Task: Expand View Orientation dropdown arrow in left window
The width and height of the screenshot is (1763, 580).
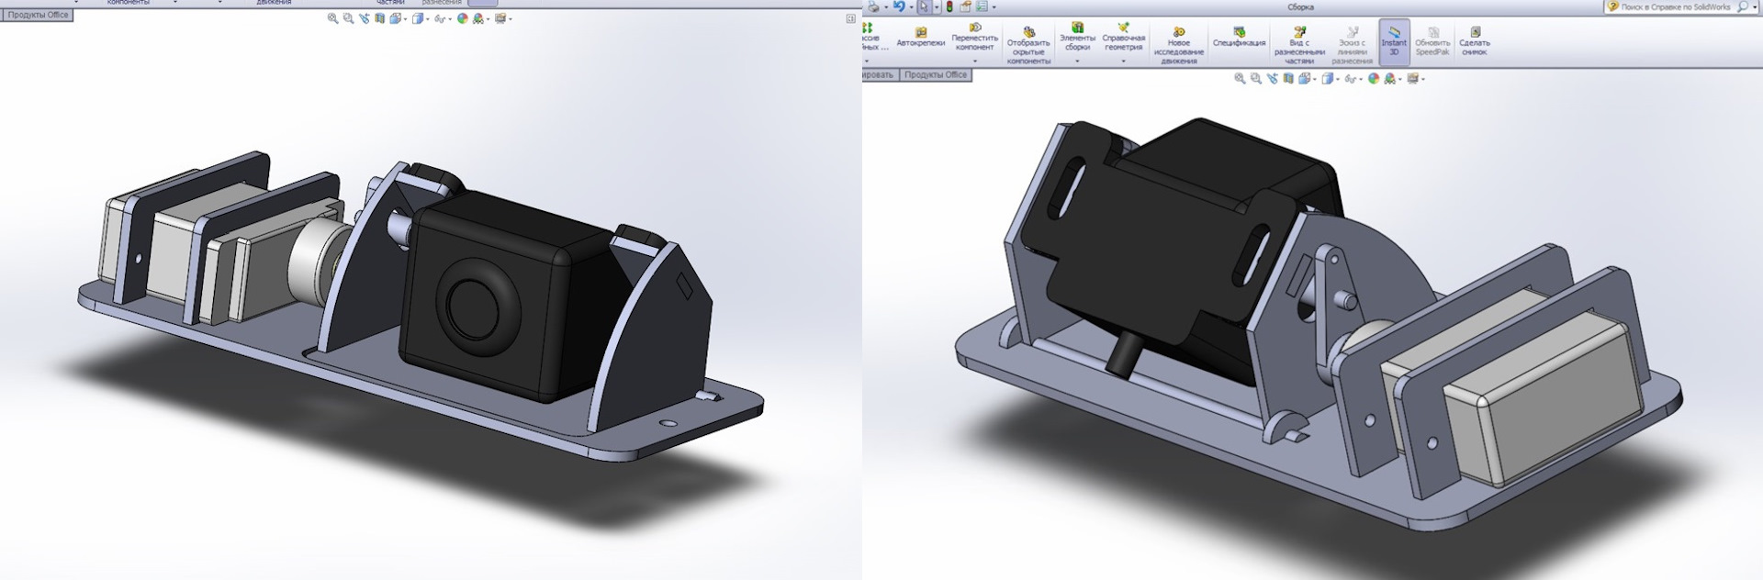Action: pyautogui.click(x=406, y=18)
